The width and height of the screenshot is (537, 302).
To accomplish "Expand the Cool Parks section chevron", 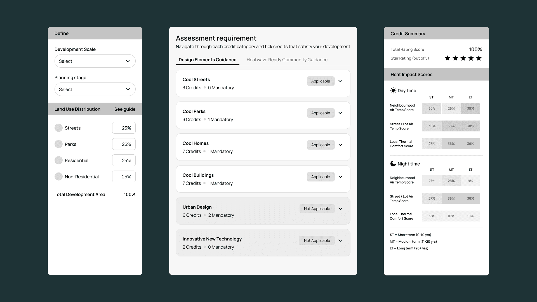I will click(340, 113).
